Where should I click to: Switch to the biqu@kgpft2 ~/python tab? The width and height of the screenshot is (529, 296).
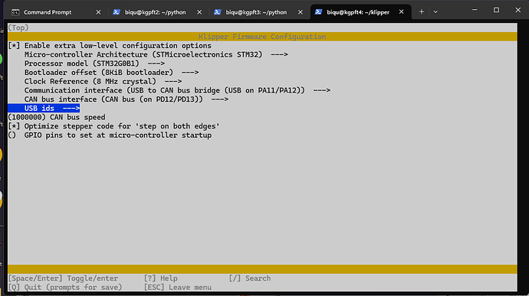pos(157,12)
